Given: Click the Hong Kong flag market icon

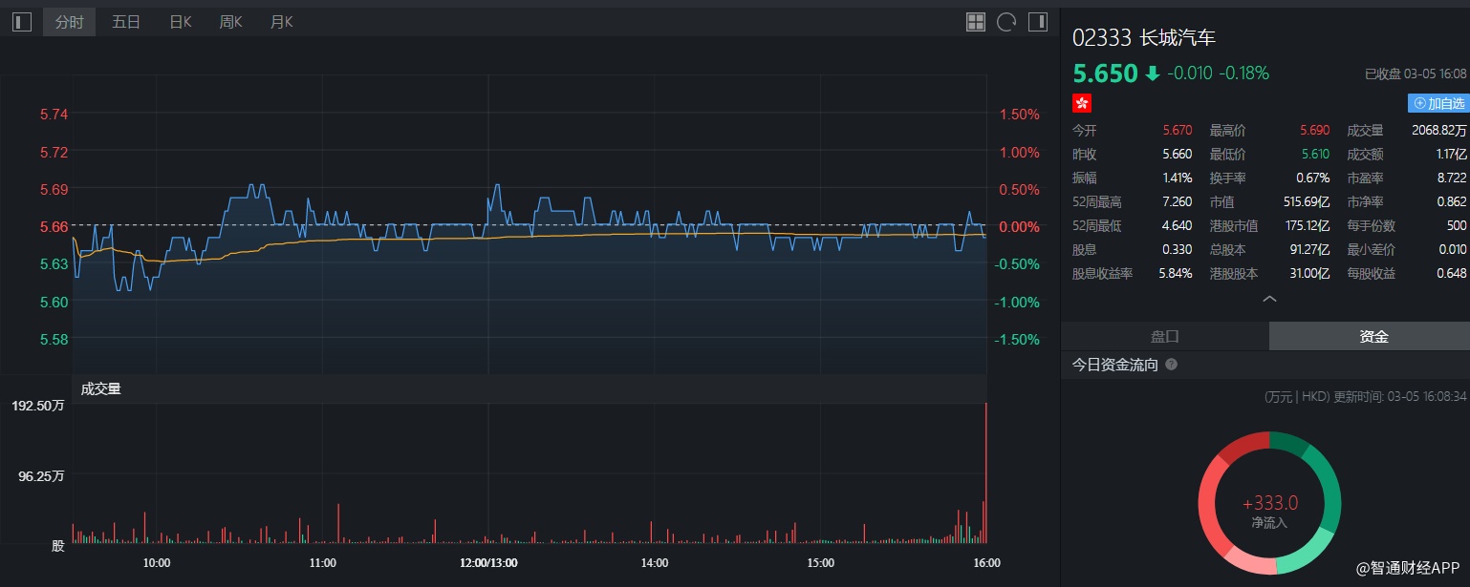Looking at the screenshot, I should [x=1082, y=103].
